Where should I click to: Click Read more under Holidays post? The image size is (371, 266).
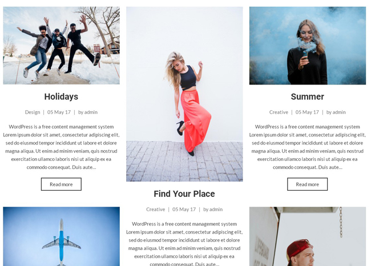point(61,184)
